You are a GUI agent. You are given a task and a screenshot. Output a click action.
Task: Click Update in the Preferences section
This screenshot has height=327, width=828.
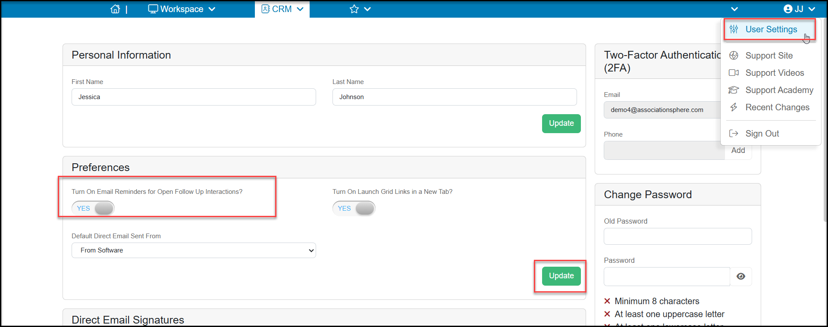[x=561, y=276]
